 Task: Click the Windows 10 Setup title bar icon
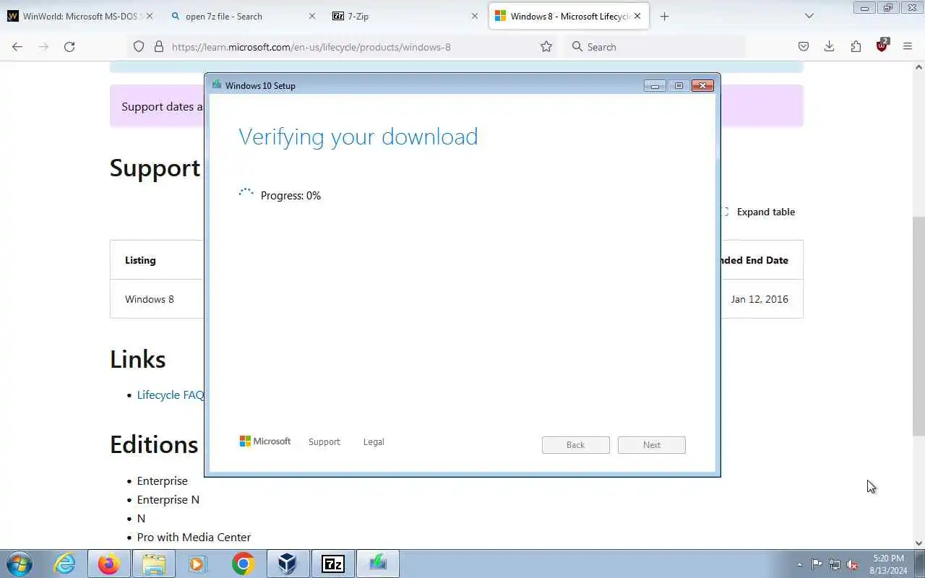[x=217, y=85]
